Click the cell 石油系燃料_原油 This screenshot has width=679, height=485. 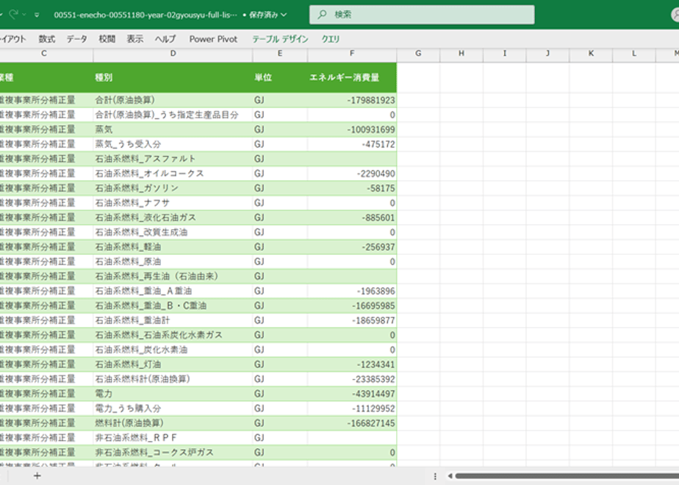(x=173, y=262)
